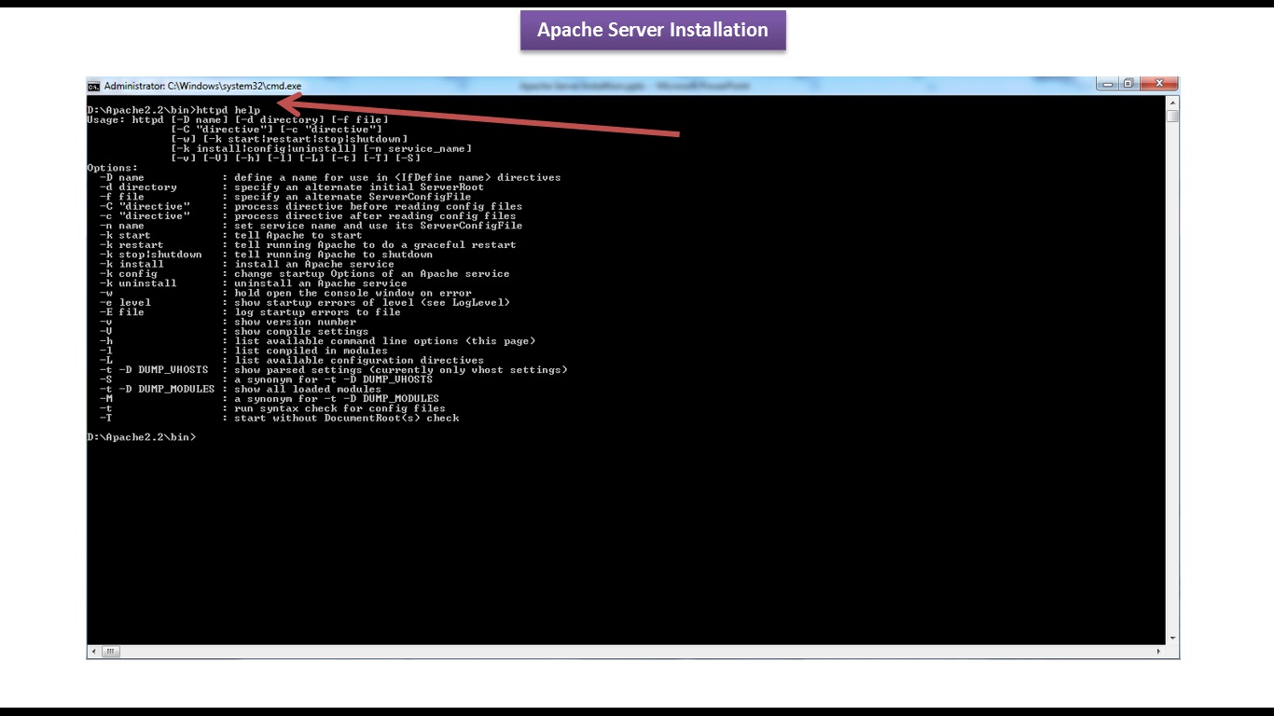
Task: Click the last empty 'D:\Apache2.2\bin>' prompt
Action: (x=142, y=437)
